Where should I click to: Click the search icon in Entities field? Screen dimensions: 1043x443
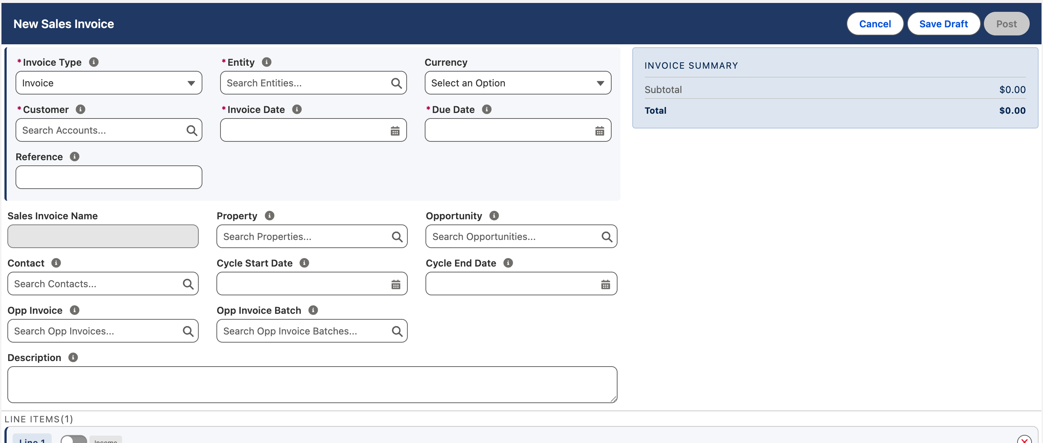pyautogui.click(x=396, y=83)
